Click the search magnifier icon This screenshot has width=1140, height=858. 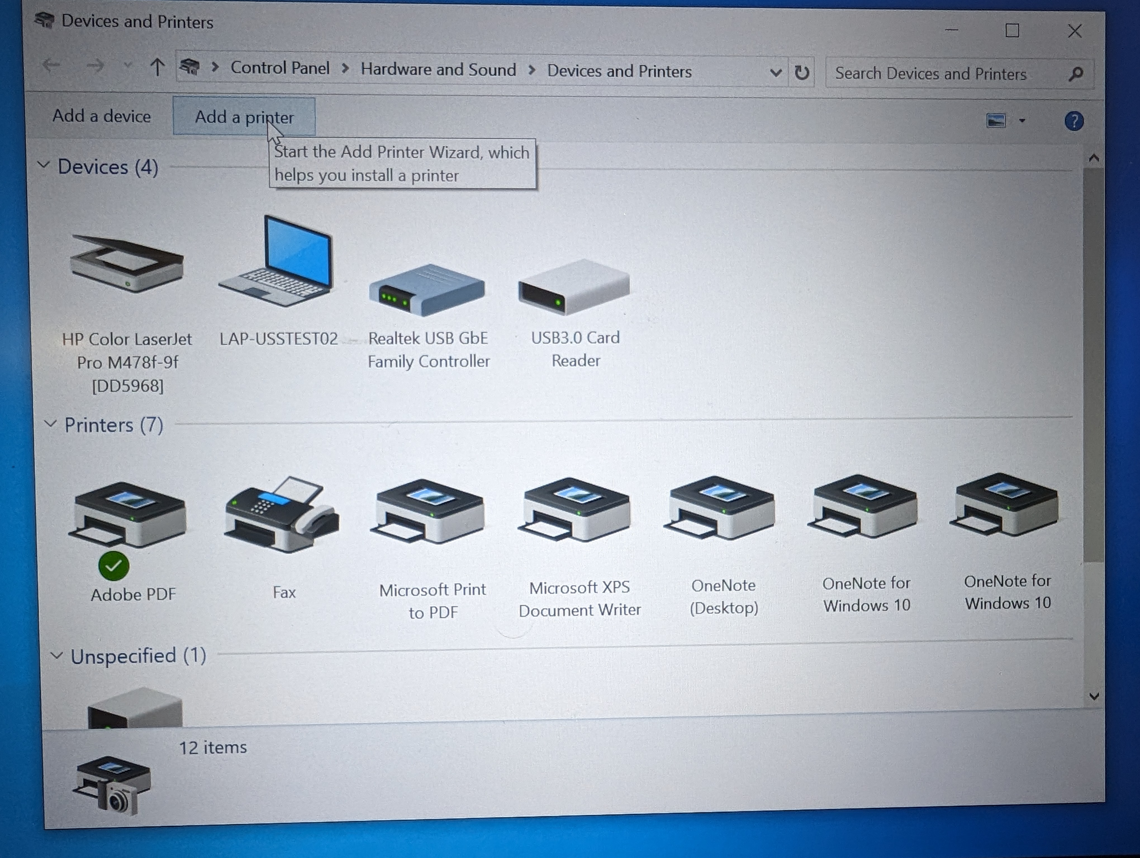[x=1075, y=74]
